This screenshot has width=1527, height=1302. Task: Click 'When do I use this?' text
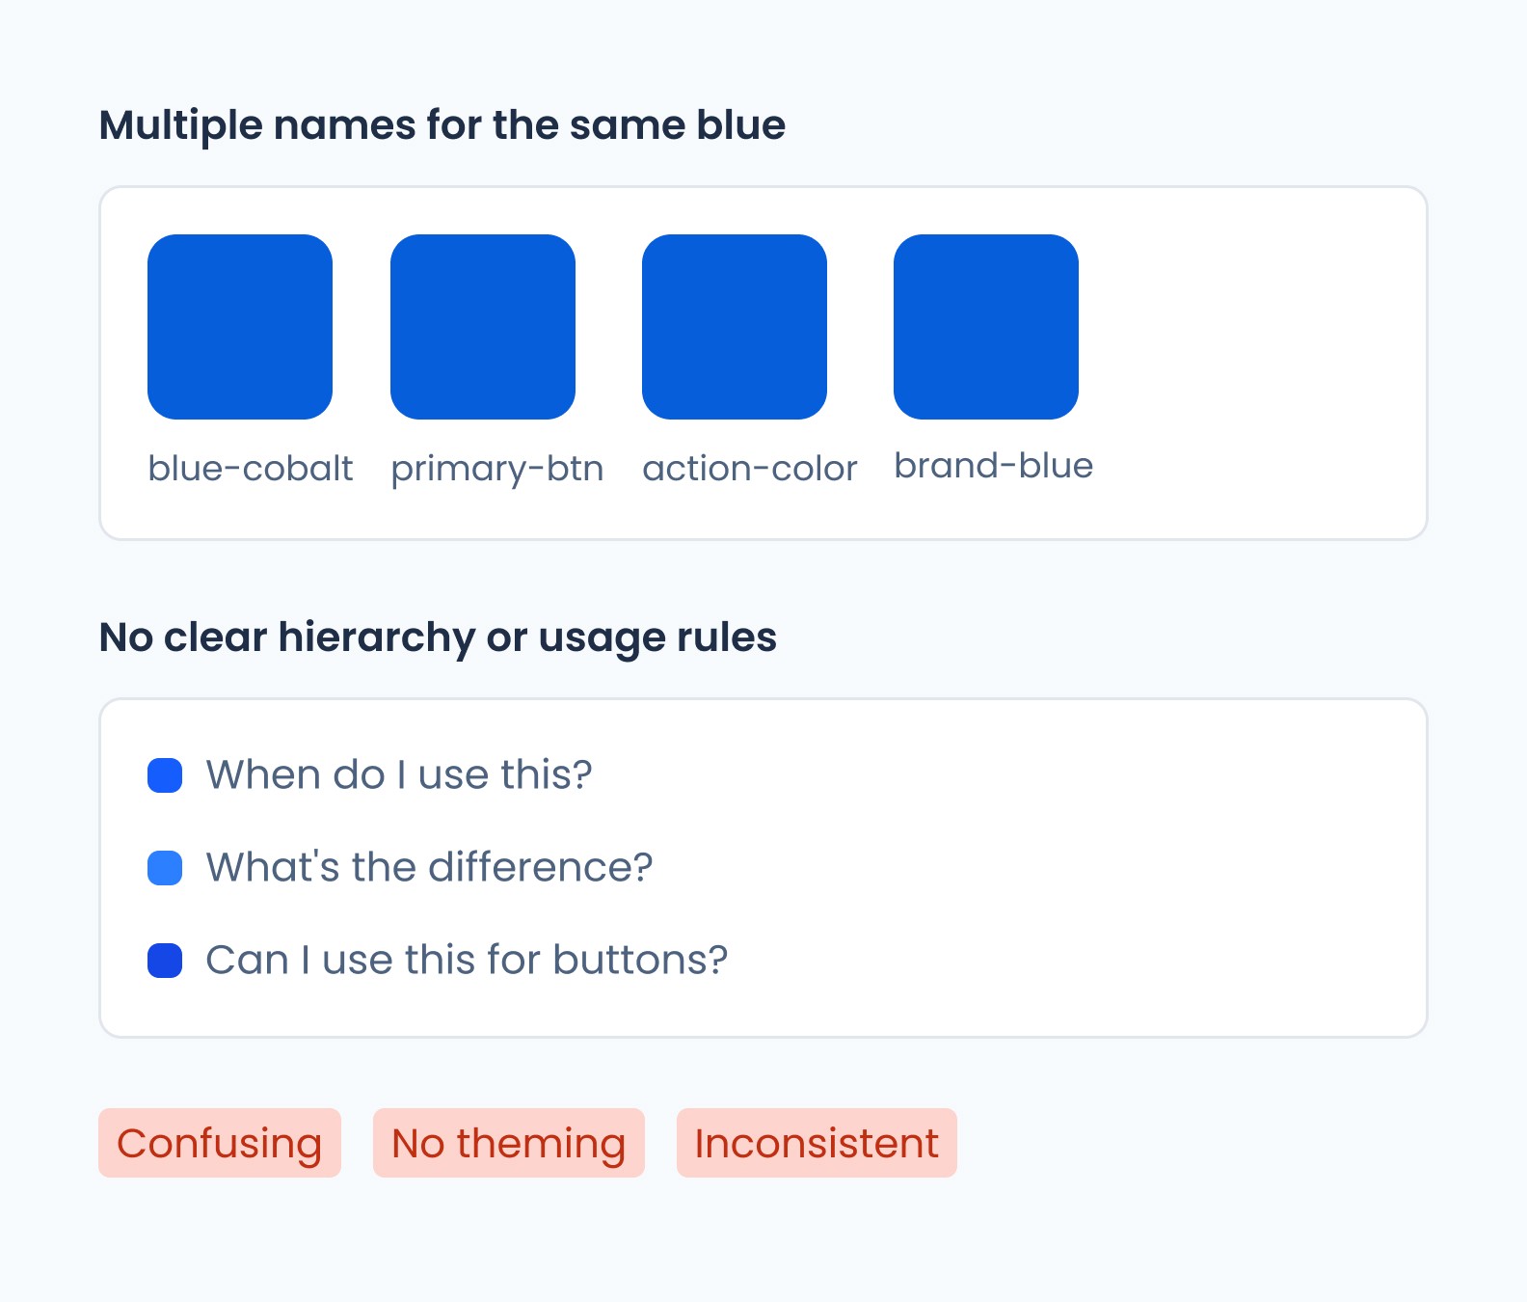[399, 775]
